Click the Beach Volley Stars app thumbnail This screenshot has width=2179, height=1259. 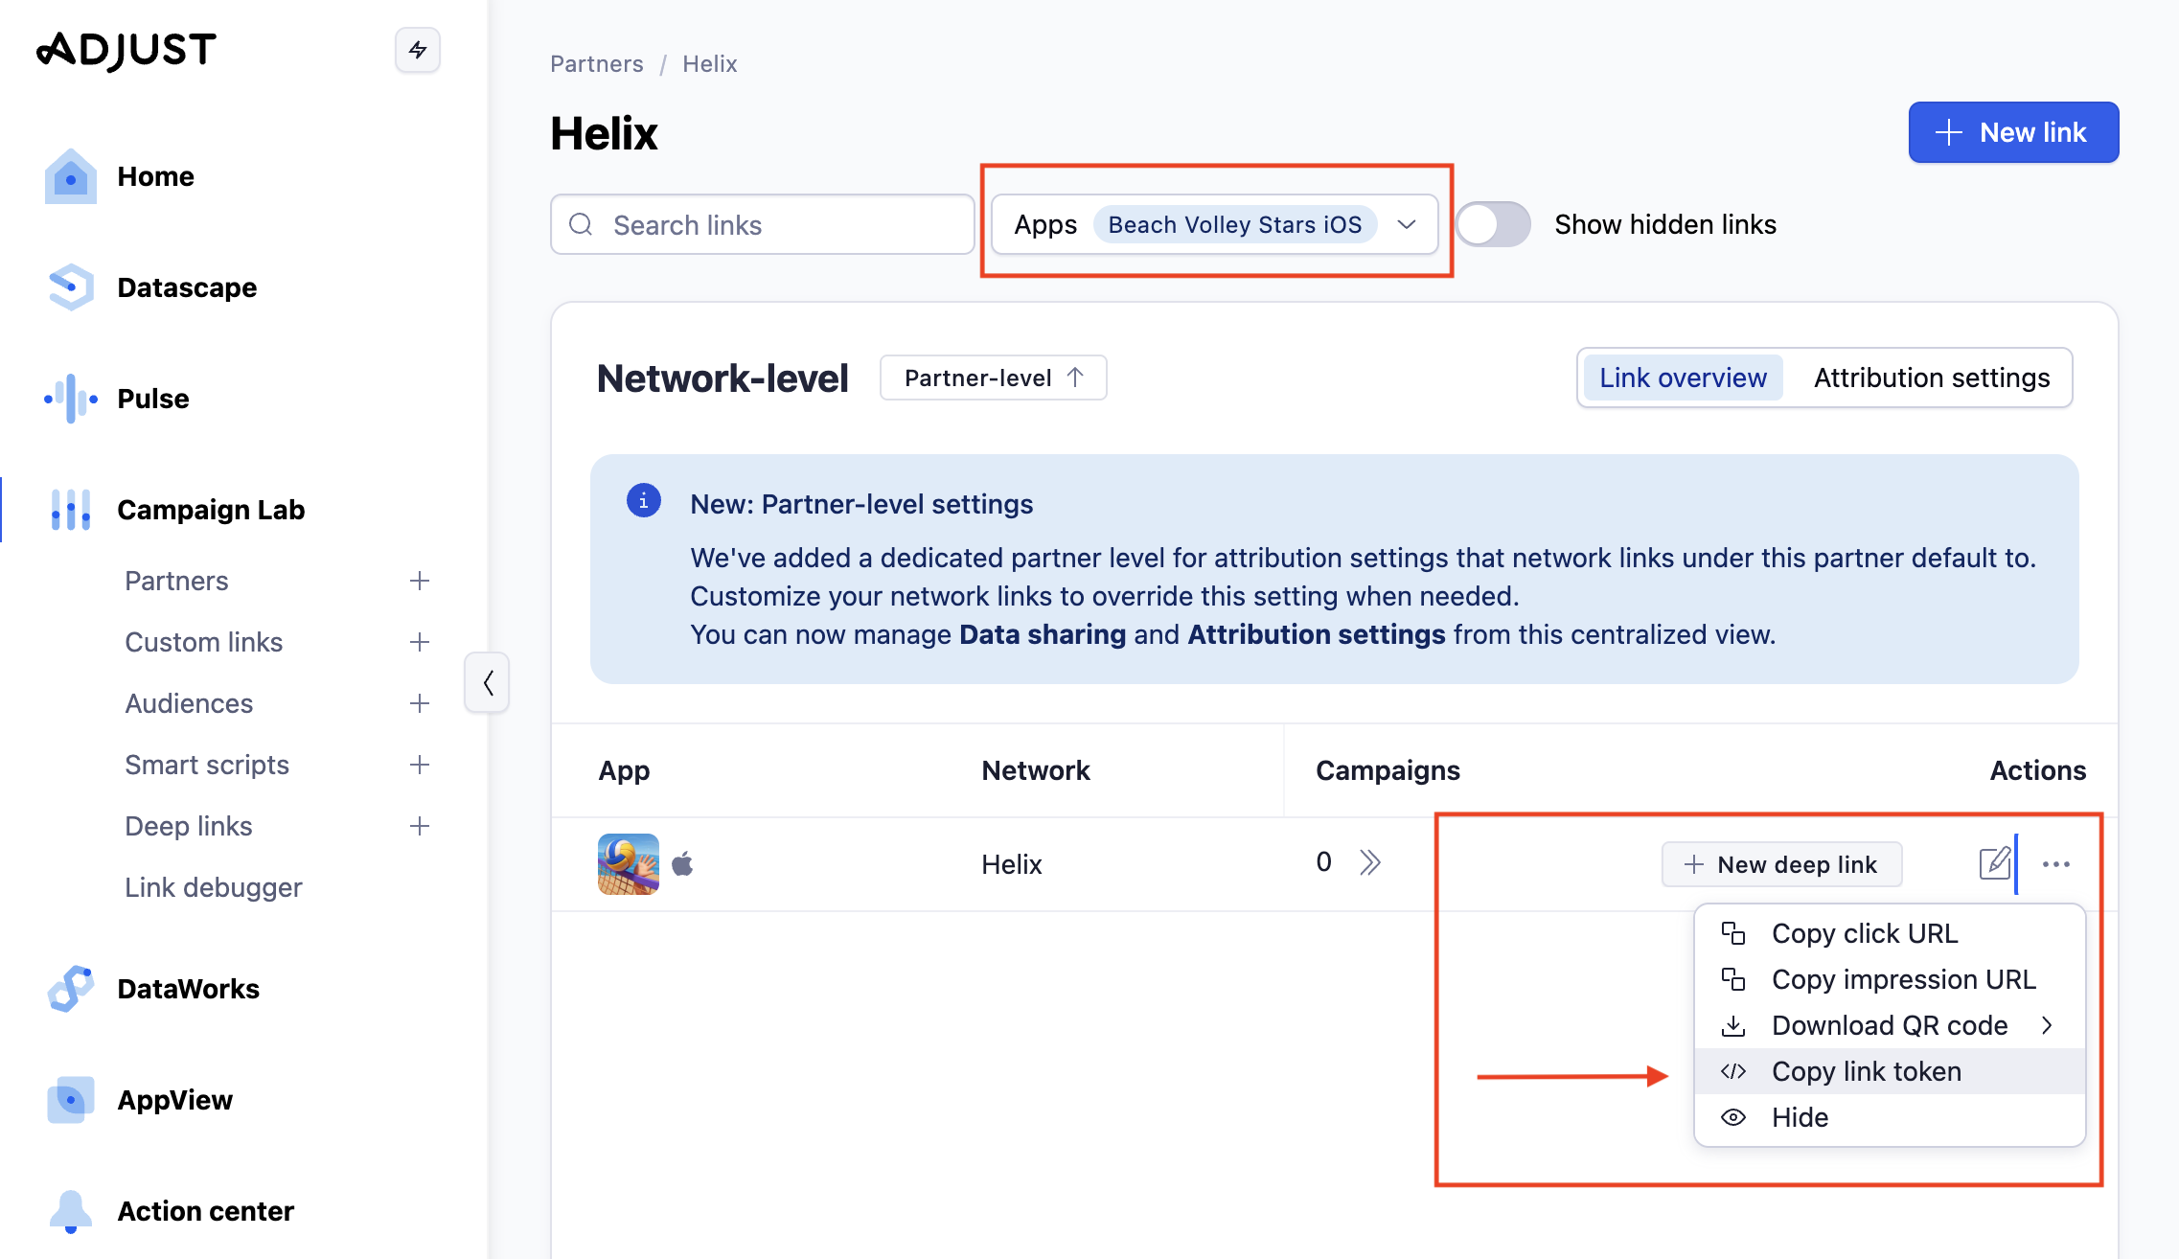pos(629,864)
